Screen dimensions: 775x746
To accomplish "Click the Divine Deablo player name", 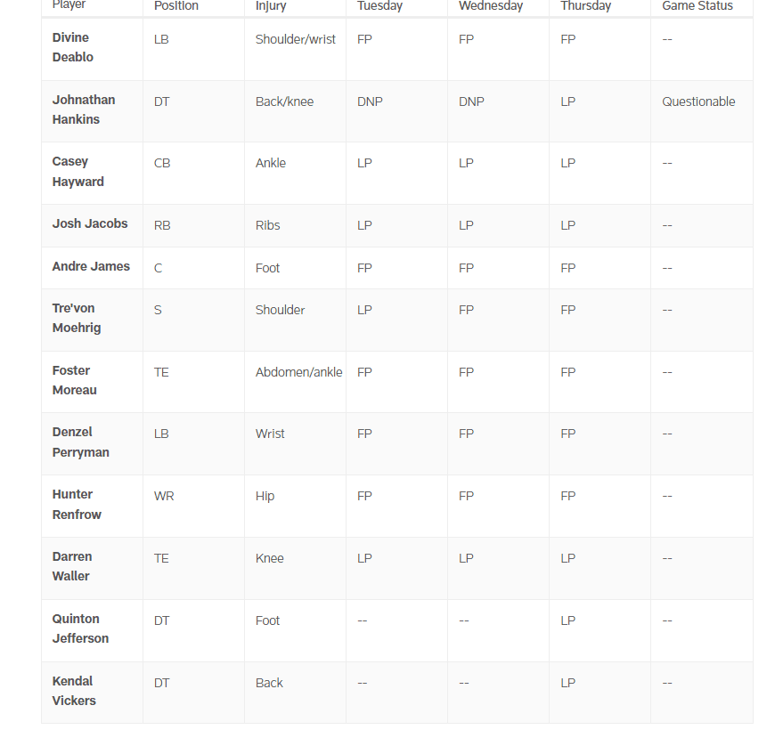I will coord(73,47).
